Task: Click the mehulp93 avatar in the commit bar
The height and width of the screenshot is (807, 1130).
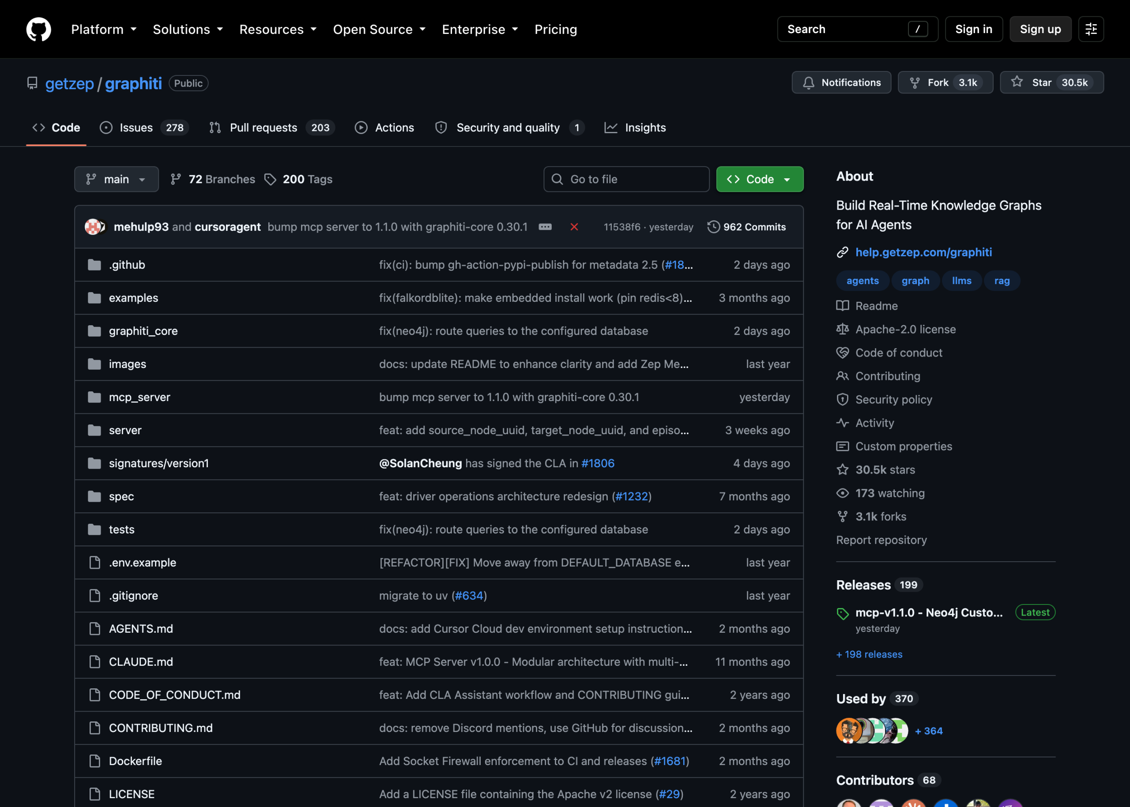Action: [x=92, y=227]
